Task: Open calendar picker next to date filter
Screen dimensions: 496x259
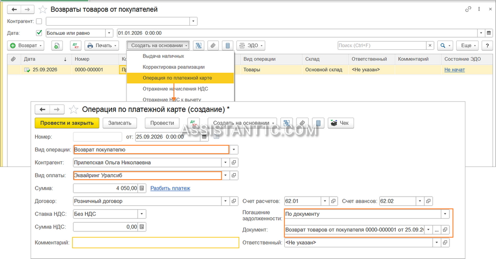Action: coord(489,33)
